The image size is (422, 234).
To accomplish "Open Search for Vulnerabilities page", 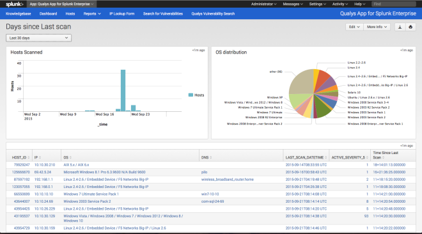I will (x=163, y=13).
